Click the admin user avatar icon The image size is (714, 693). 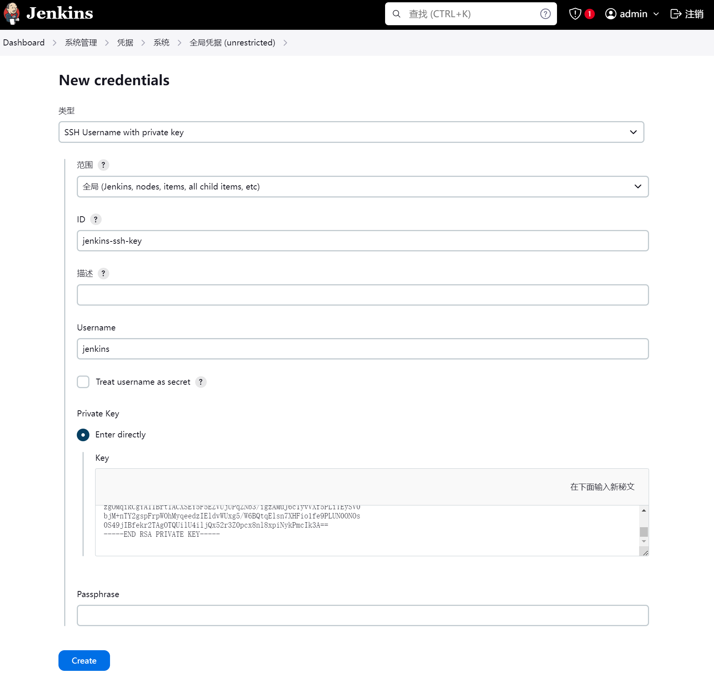(x=611, y=14)
